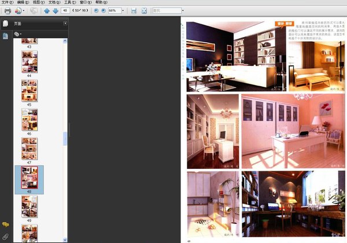347x243 pixels.
Task: Click the 页面 panel title text
Action: pos(17,24)
